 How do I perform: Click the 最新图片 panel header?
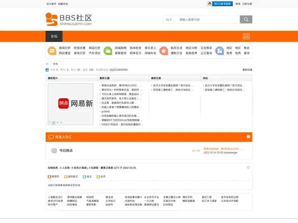(53, 78)
